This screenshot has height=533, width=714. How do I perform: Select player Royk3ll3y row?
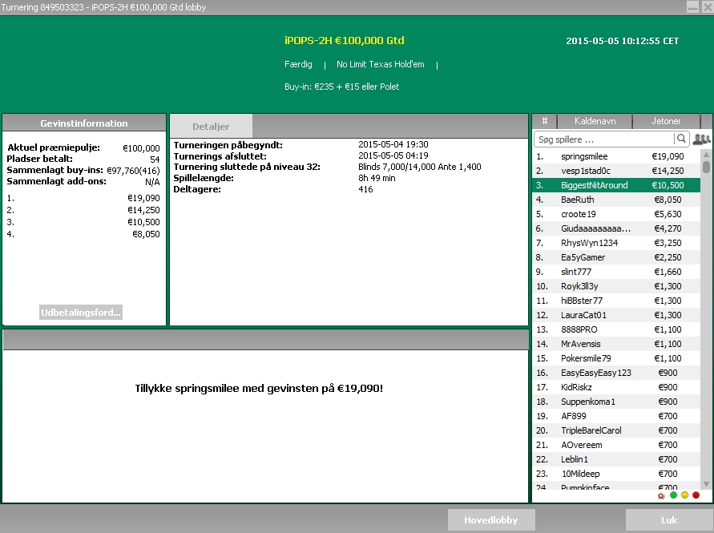(x=616, y=286)
